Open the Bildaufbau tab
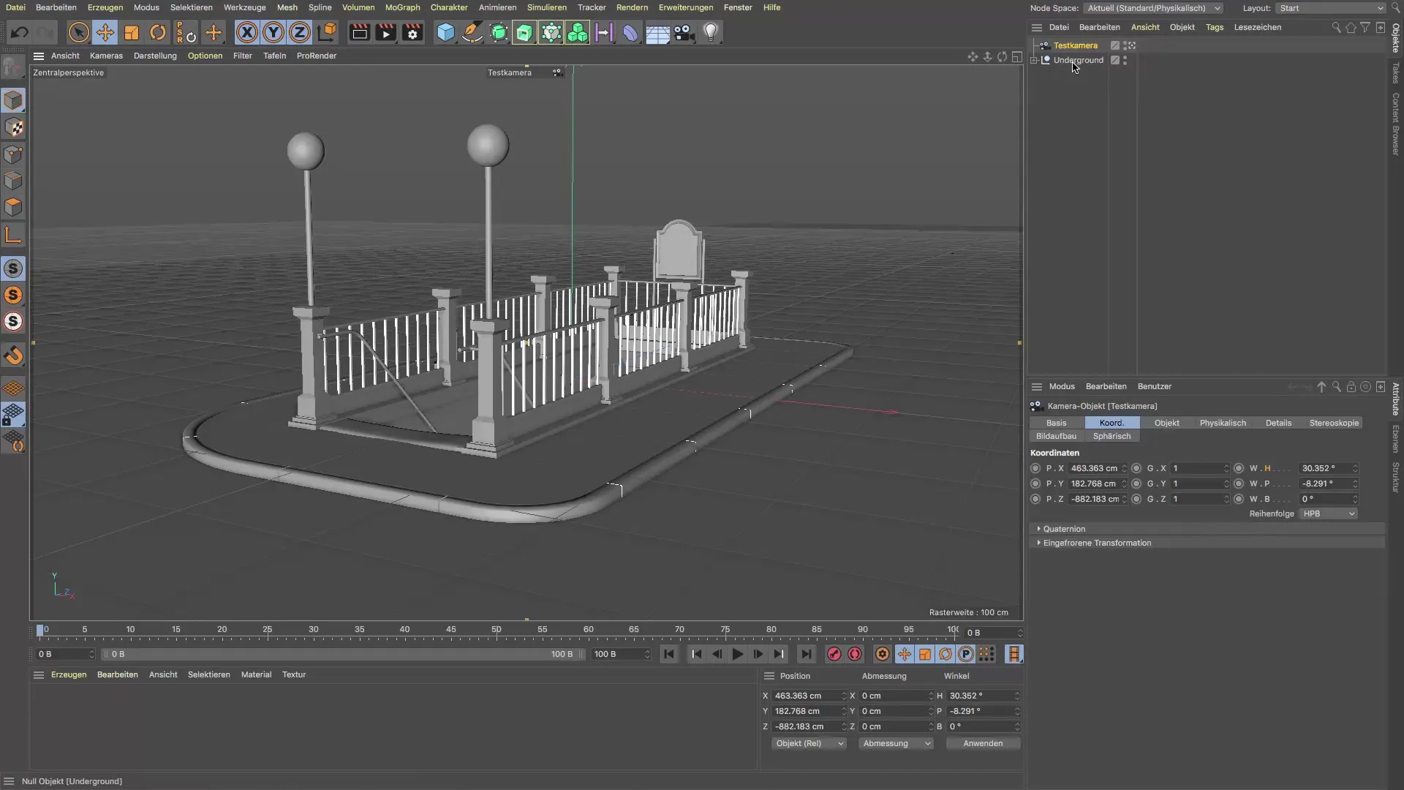The image size is (1404, 790). click(1056, 436)
